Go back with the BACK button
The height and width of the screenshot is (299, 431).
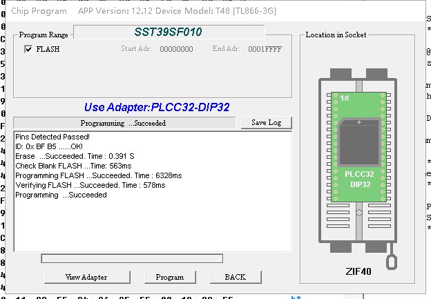pyautogui.click(x=235, y=277)
